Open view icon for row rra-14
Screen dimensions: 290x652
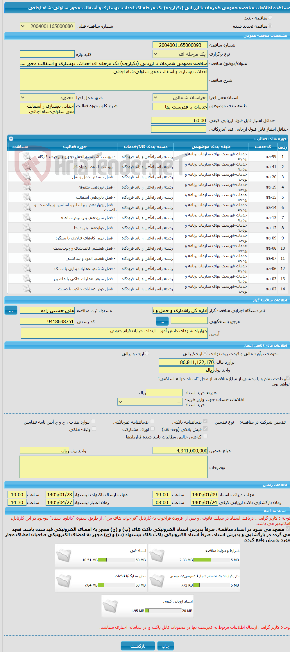(27, 207)
